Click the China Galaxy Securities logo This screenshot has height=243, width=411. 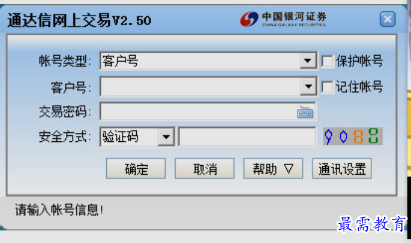[x=283, y=19]
